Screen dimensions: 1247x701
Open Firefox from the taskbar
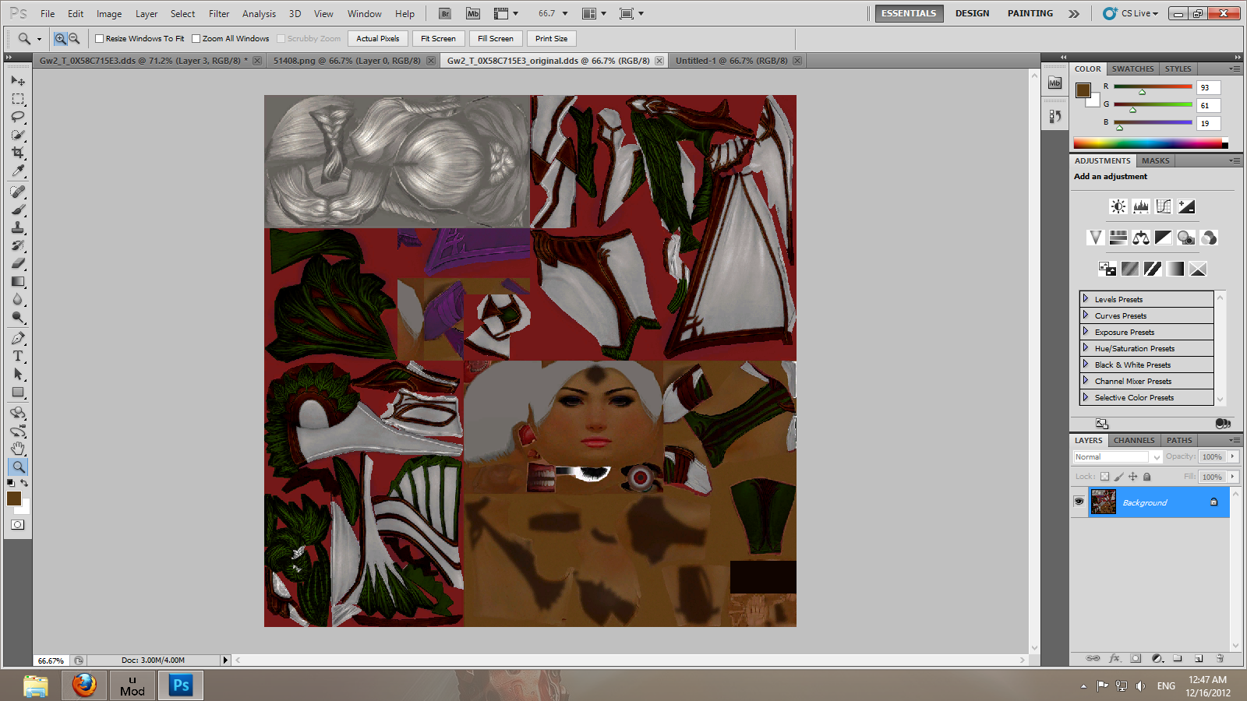pyautogui.click(x=84, y=685)
